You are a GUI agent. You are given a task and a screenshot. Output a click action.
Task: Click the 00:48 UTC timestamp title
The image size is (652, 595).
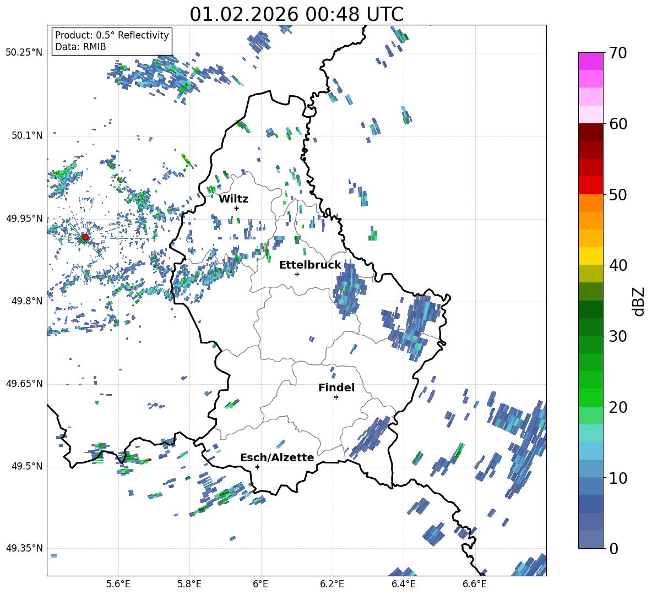296,14
